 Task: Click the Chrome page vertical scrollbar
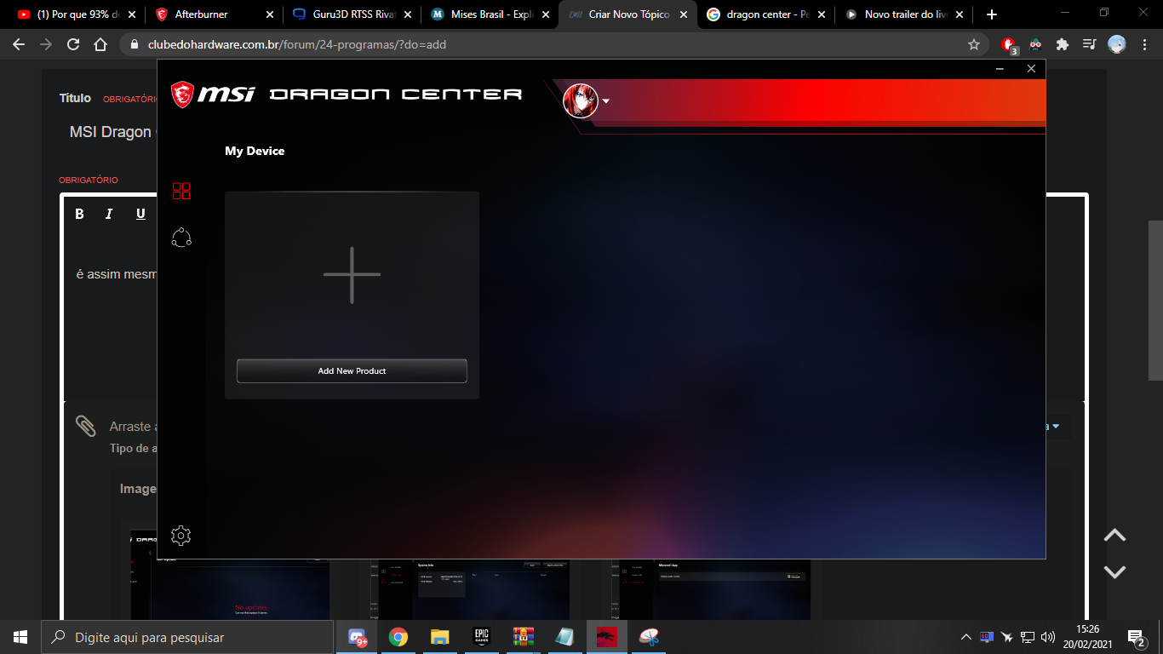tap(1155, 300)
